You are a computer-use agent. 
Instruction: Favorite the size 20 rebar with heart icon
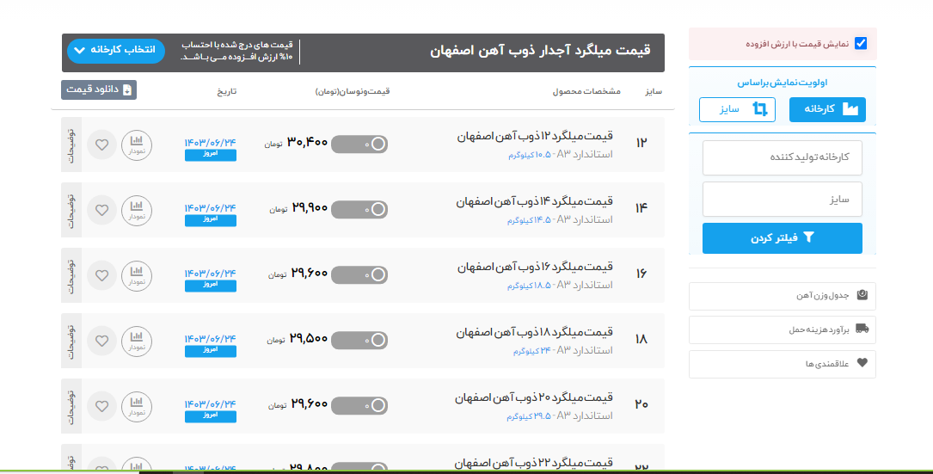(x=101, y=405)
